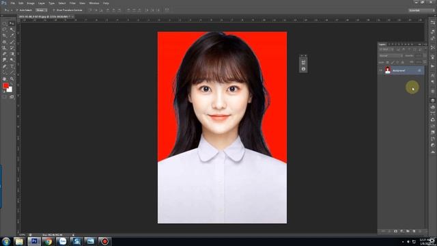
Task: Toggle lock position in Layers panel
Action: click(397, 62)
